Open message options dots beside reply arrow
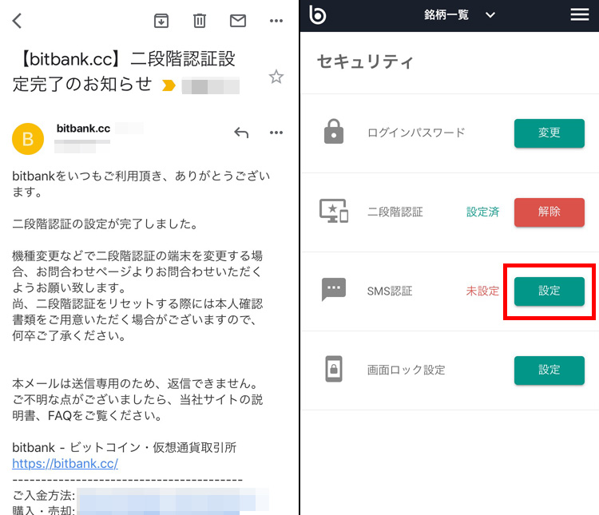Screen dimensions: 599x515 tap(276, 133)
